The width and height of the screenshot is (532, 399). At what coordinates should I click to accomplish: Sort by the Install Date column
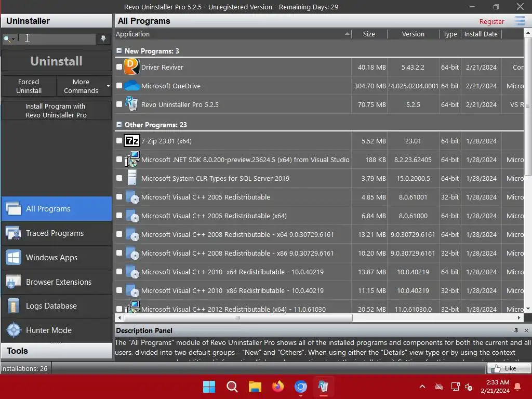point(481,34)
